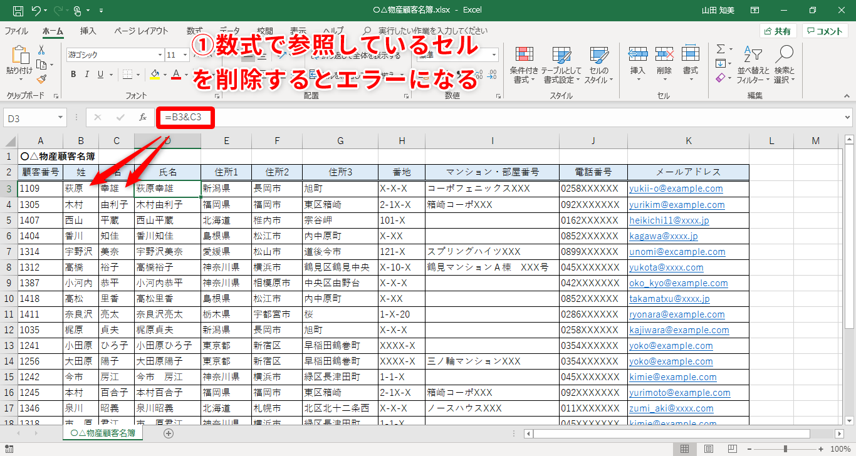Switch to normal view in status bar

[685, 448]
